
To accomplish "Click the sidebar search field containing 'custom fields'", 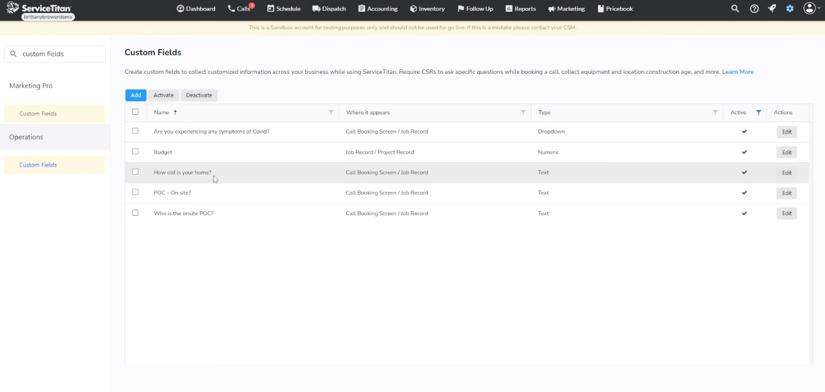I will [55, 54].
